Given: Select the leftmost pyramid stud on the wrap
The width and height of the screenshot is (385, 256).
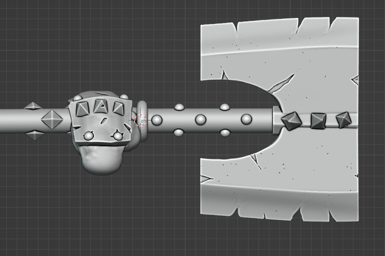Looking at the screenshot, I should click(x=82, y=109).
